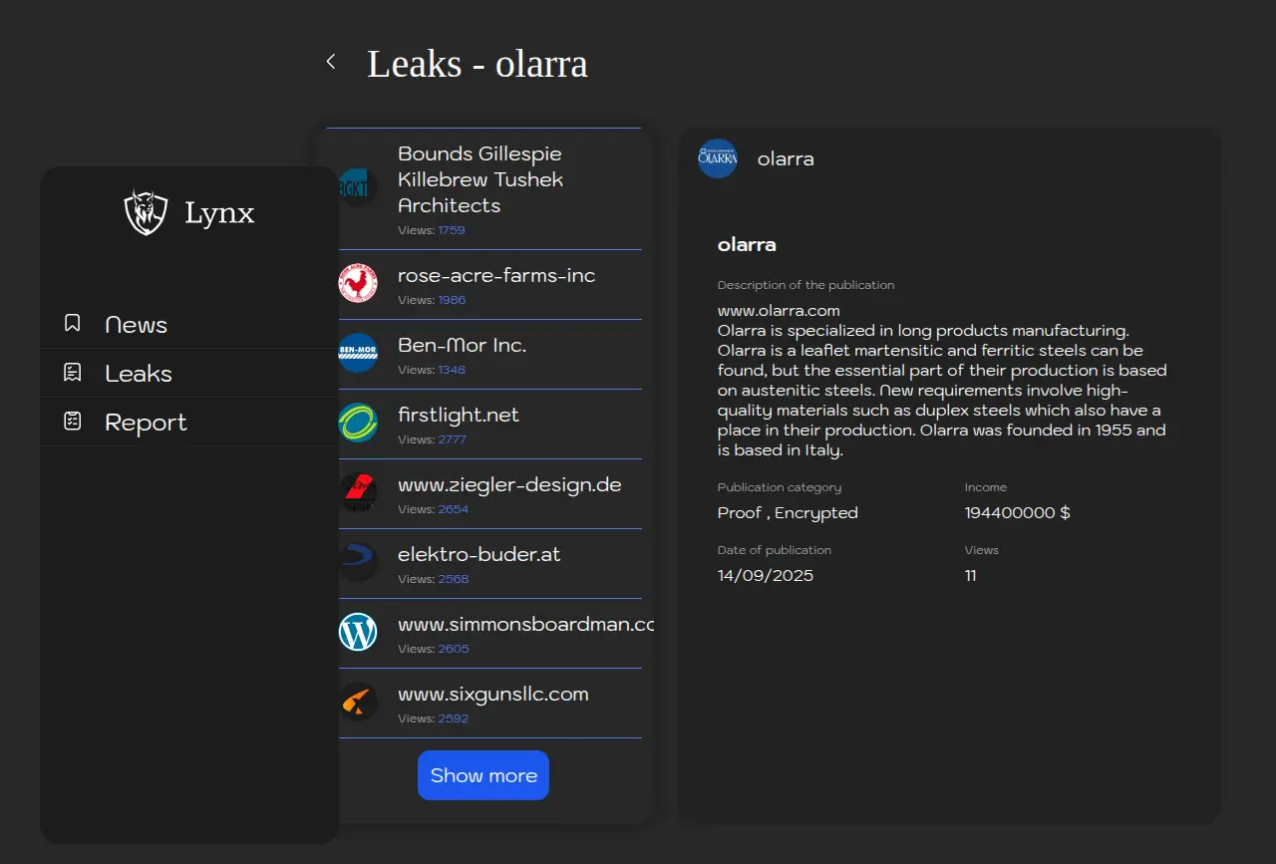This screenshot has height=864, width=1276.
Task: Click the blue Olarra logo in the detail panel
Action: [718, 158]
